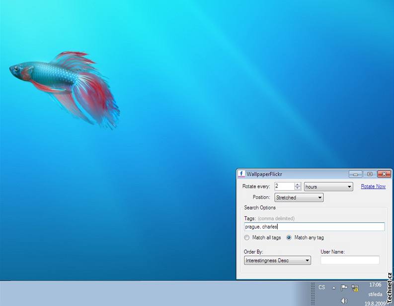The image size is (394, 306).
Task: Focus the User Name input field
Action: pyautogui.click(x=350, y=260)
